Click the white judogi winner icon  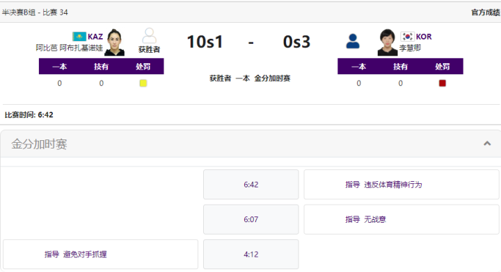click(x=149, y=35)
